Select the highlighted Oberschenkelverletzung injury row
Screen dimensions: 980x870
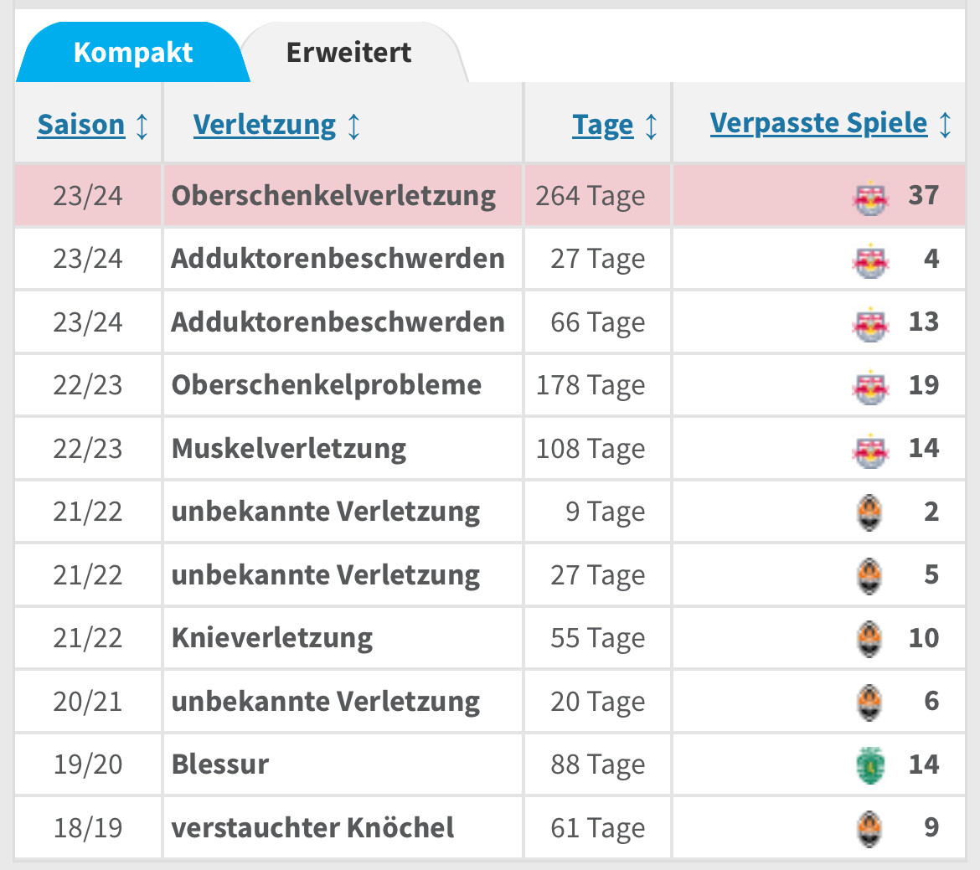point(333,196)
